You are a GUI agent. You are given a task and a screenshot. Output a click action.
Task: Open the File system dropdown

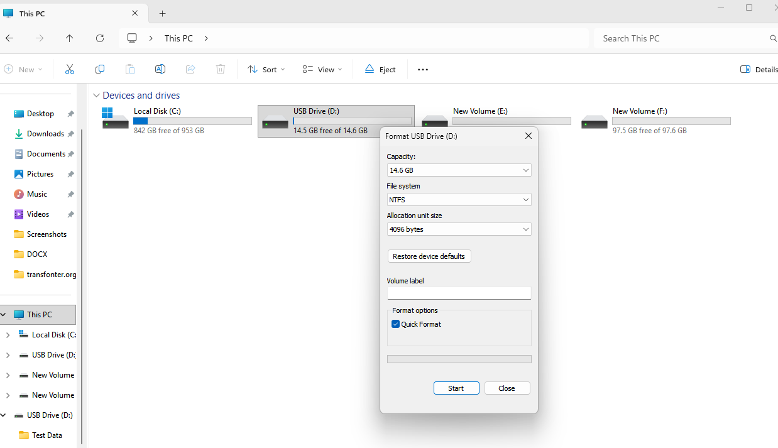(459, 200)
